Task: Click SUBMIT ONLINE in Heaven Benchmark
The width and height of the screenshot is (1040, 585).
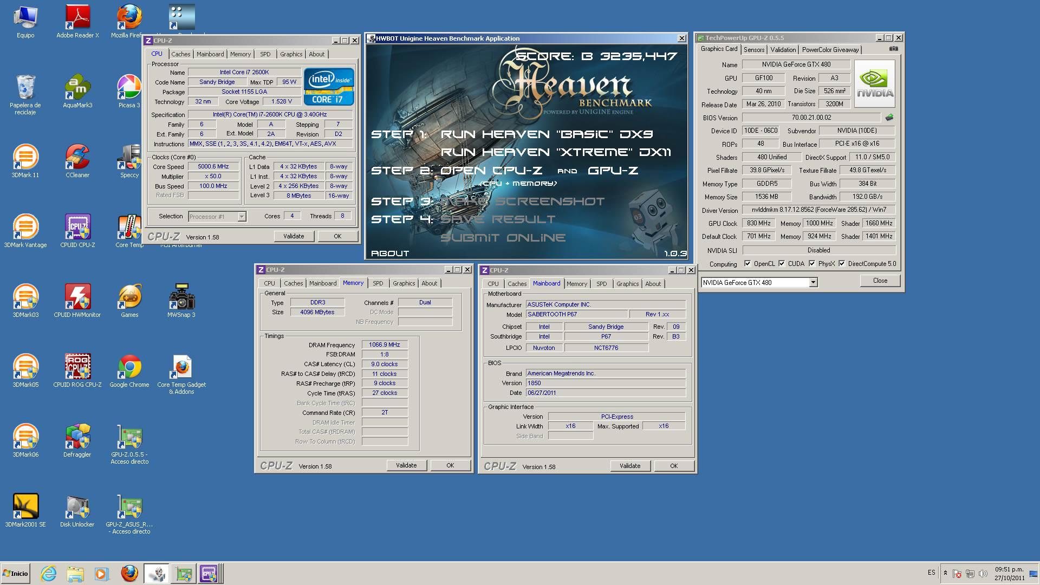Action: coord(503,238)
